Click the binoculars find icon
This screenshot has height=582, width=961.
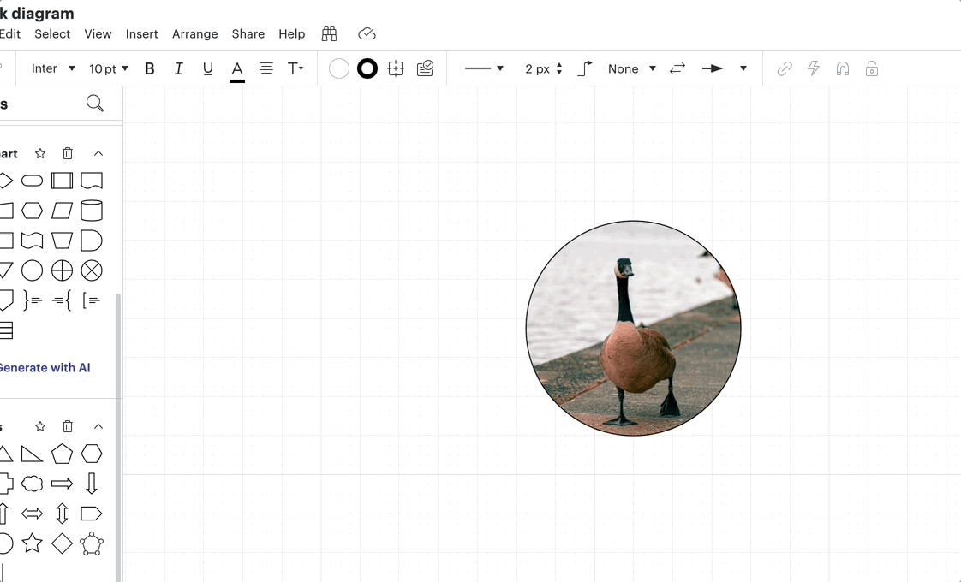(x=330, y=33)
